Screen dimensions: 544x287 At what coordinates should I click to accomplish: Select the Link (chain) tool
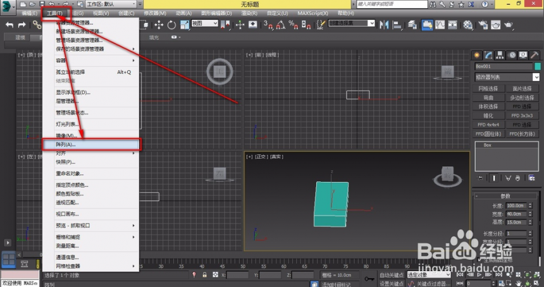click(37, 25)
